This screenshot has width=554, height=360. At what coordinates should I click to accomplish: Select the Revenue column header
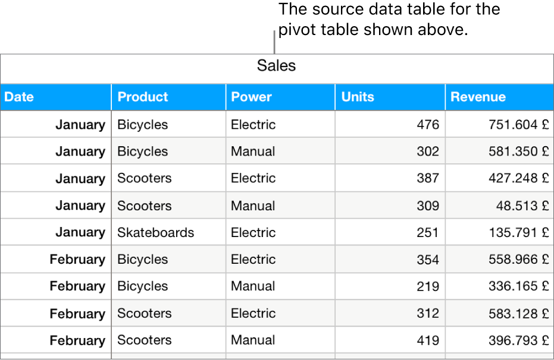[499, 97]
